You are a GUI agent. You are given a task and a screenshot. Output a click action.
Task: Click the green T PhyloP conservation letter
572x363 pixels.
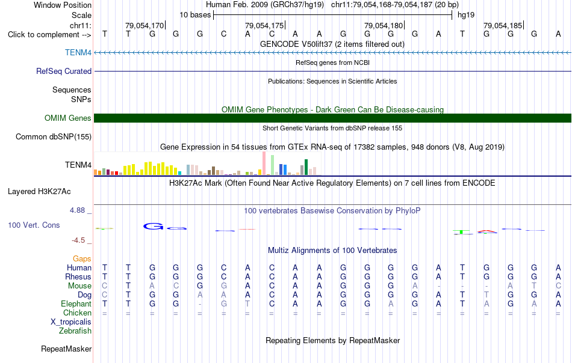click(x=462, y=232)
